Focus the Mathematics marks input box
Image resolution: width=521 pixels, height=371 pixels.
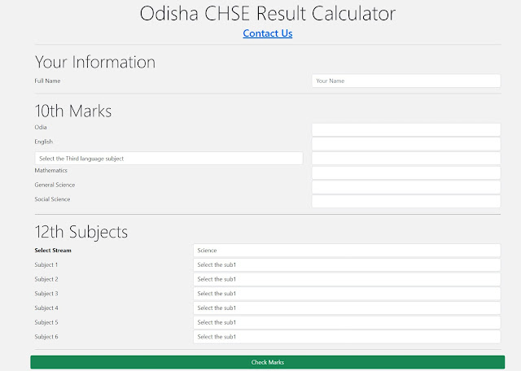pyautogui.click(x=406, y=172)
